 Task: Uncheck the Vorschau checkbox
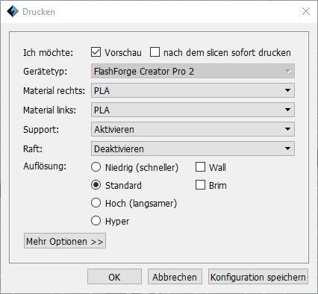96,52
